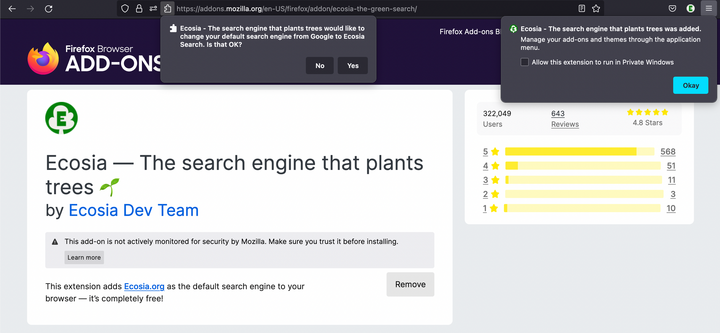View site security via the padlock icon

[139, 9]
